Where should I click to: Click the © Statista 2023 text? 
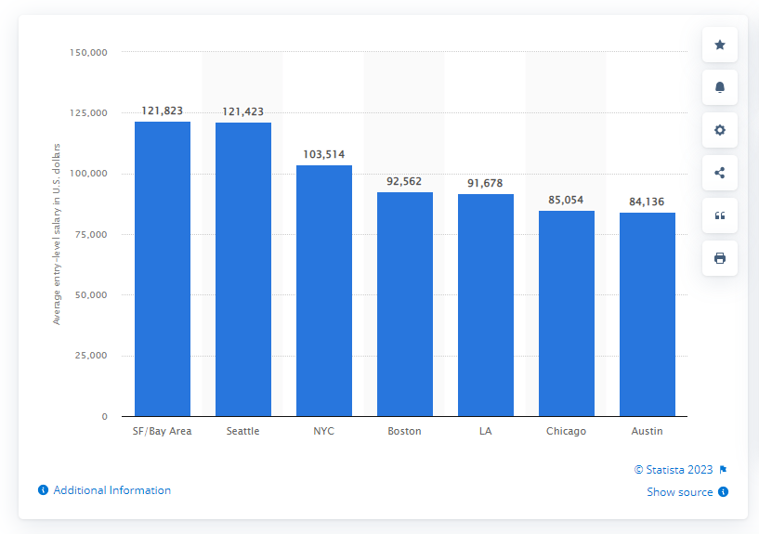(x=674, y=470)
